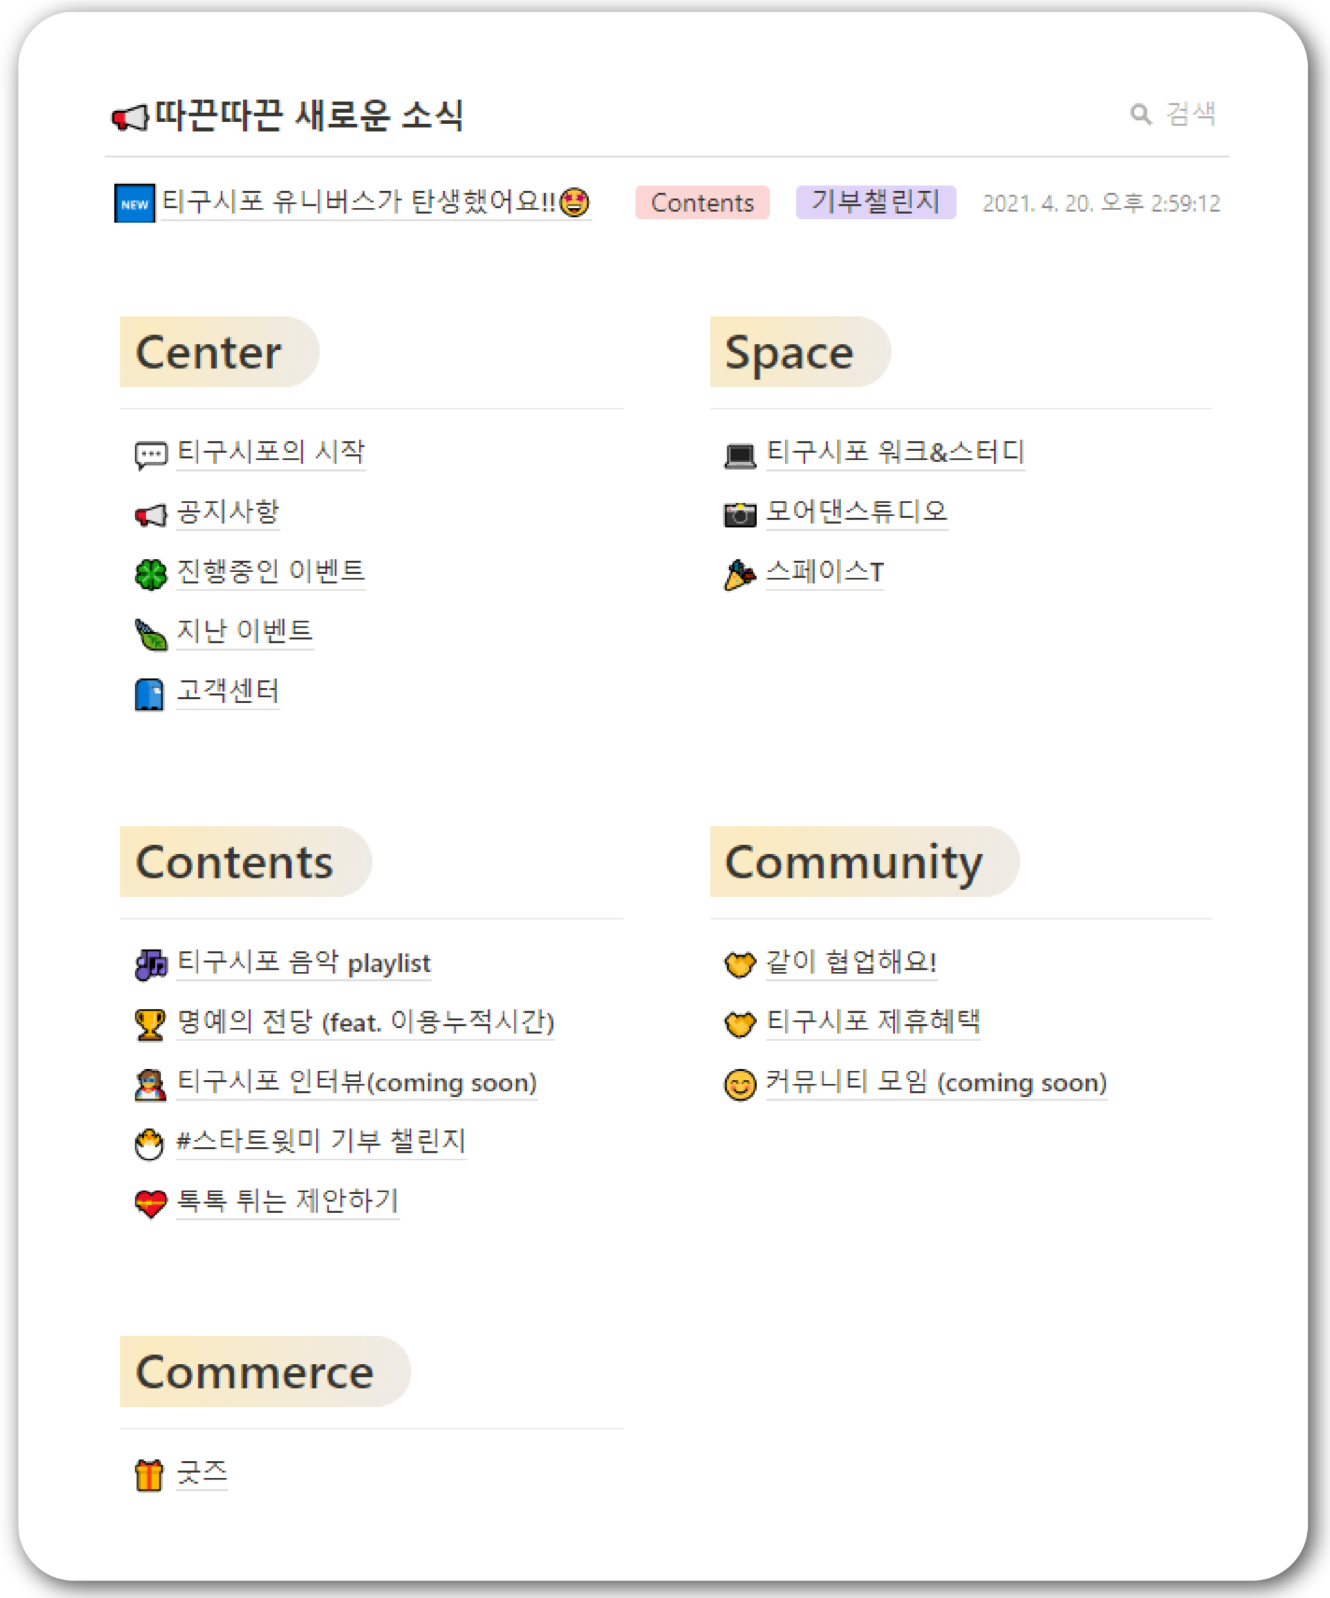The height and width of the screenshot is (1598, 1330).
Task: Open 톡톡 튀는 제안하기 link
Action: coord(287,1201)
